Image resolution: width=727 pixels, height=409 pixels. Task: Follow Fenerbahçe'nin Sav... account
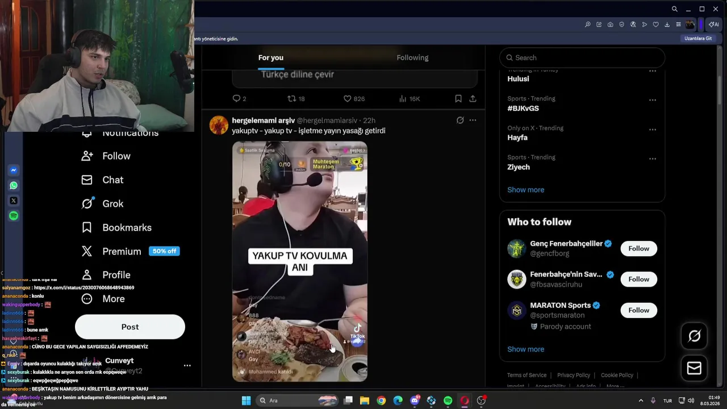tap(639, 279)
